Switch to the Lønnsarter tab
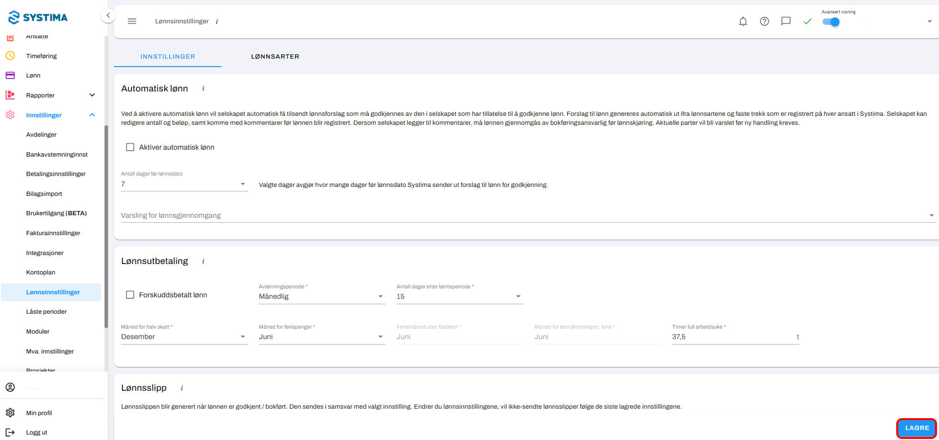The width and height of the screenshot is (939, 440). [x=275, y=57]
